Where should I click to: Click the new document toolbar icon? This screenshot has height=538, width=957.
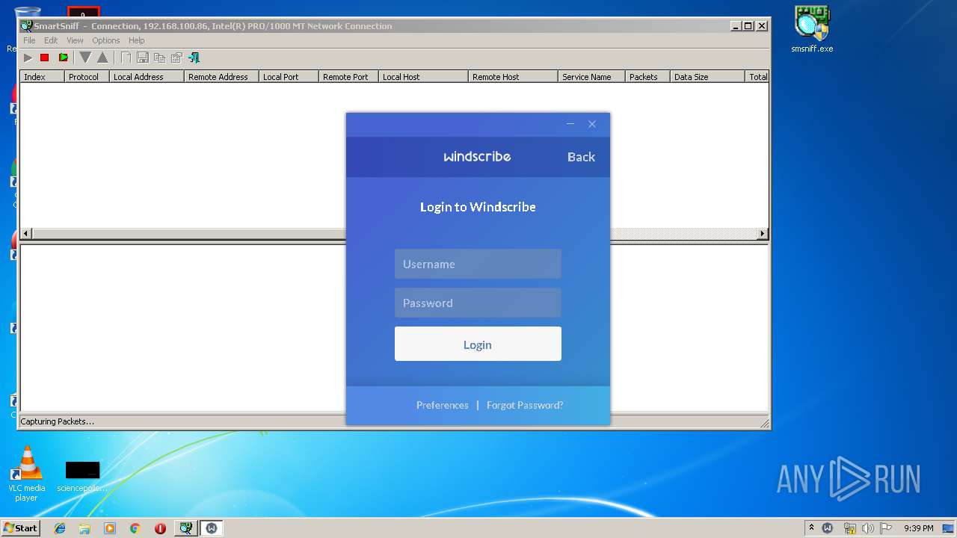[x=126, y=58]
